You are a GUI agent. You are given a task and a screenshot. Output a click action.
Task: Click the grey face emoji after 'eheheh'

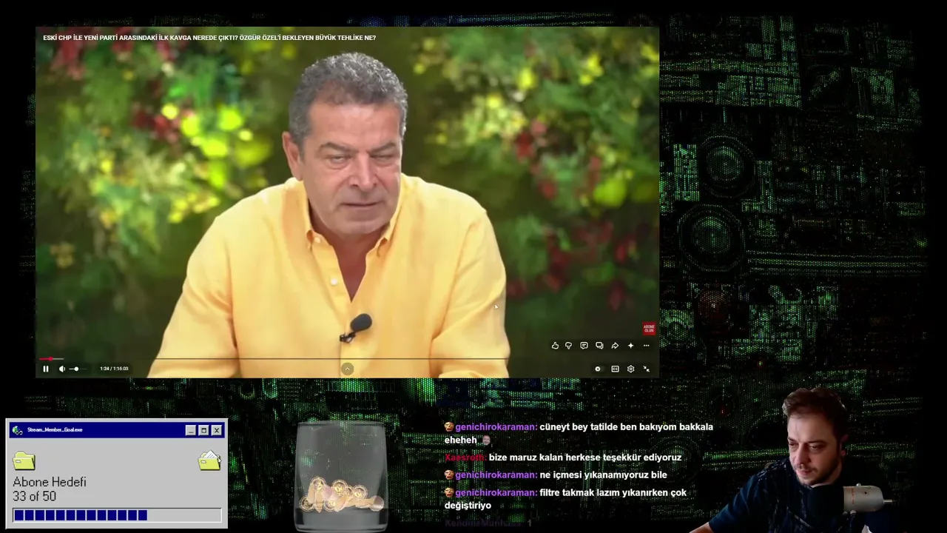(x=485, y=440)
